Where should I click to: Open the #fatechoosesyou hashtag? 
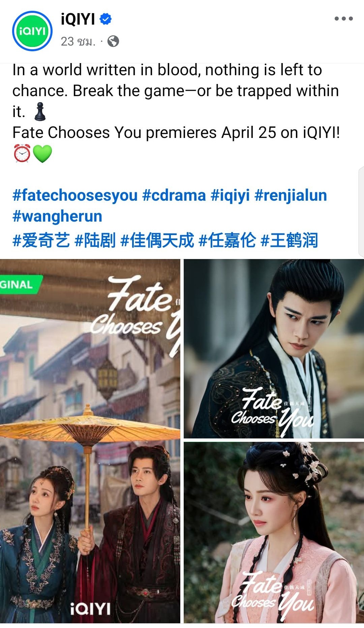pos(75,195)
